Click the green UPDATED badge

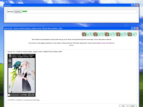click(x=25, y=11)
